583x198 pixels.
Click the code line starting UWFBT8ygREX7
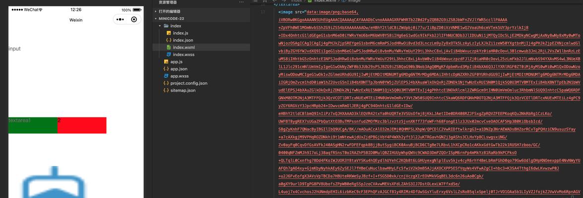[410, 121]
